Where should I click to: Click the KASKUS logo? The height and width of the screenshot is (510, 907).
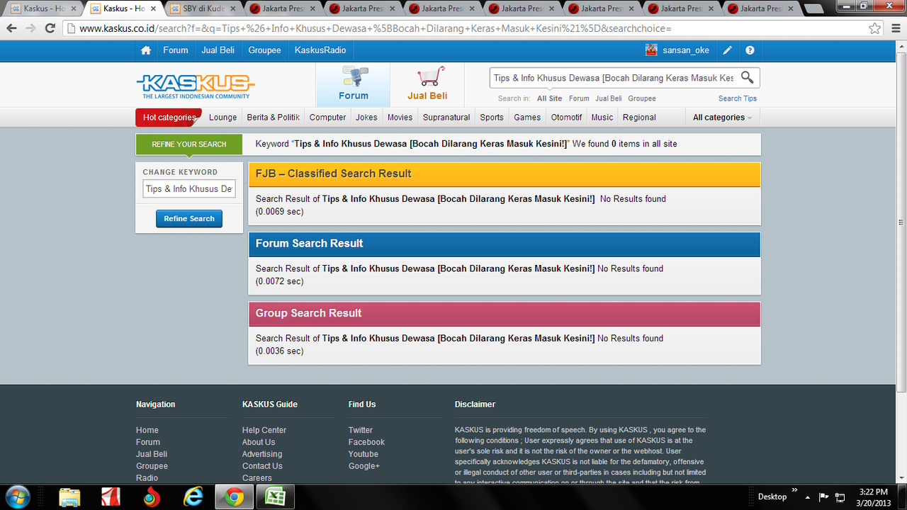click(x=196, y=86)
